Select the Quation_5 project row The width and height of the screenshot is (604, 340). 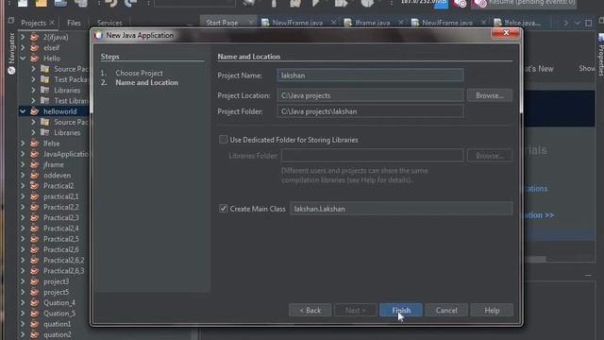[59, 314]
